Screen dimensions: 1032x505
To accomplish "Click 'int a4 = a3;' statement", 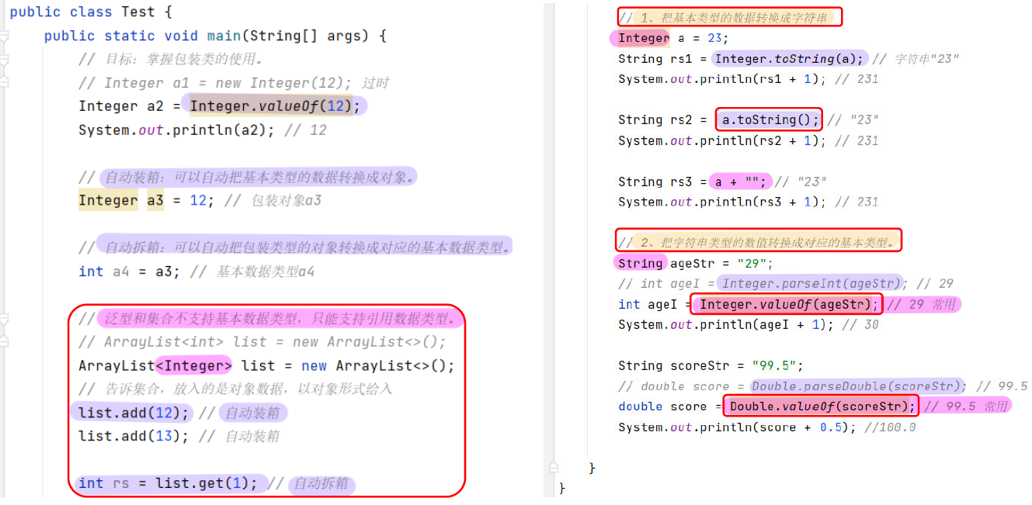I will [130, 272].
